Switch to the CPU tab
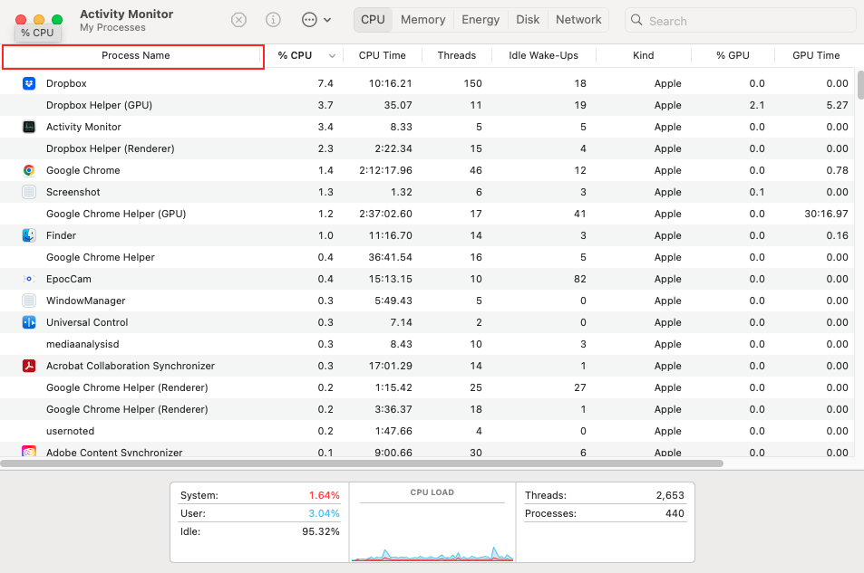This screenshot has width=864, height=573. click(373, 19)
